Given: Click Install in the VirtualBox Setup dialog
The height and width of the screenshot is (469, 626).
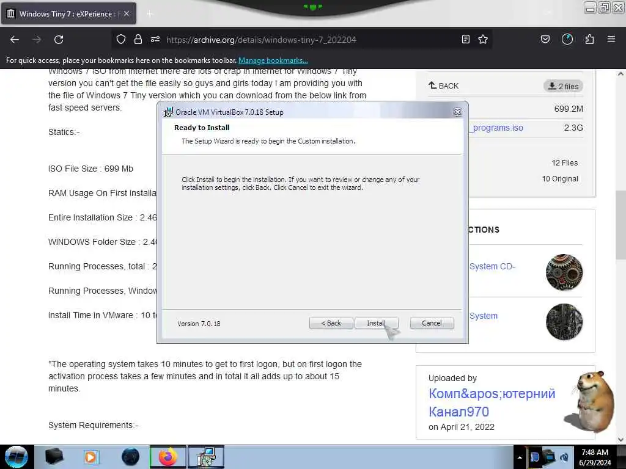Looking at the screenshot, I should [376, 323].
